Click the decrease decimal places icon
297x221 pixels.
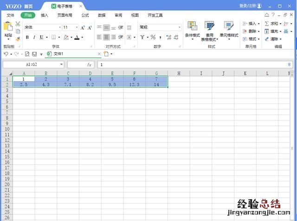[176, 37]
